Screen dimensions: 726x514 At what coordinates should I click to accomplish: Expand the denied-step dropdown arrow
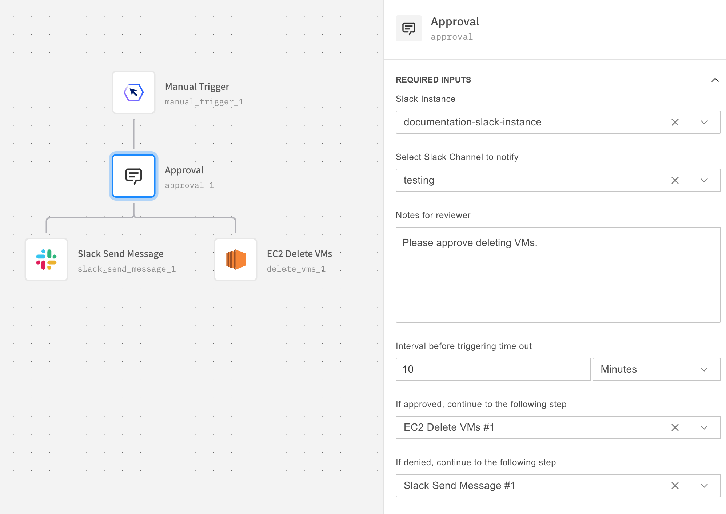[704, 486]
